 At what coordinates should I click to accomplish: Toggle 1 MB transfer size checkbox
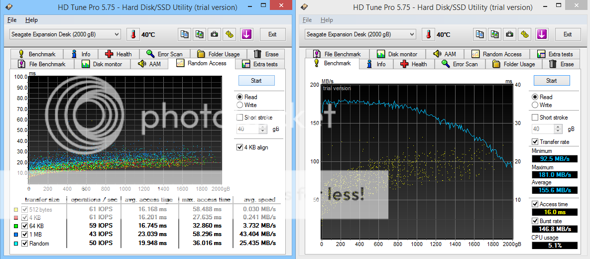[x=24, y=235]
